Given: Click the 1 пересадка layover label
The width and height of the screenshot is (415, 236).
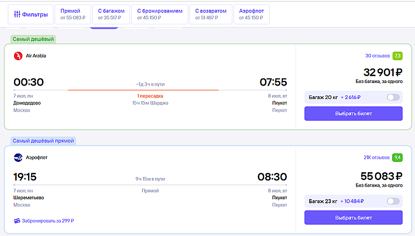Looking at the screenshot, I should [x=150, y=96].
